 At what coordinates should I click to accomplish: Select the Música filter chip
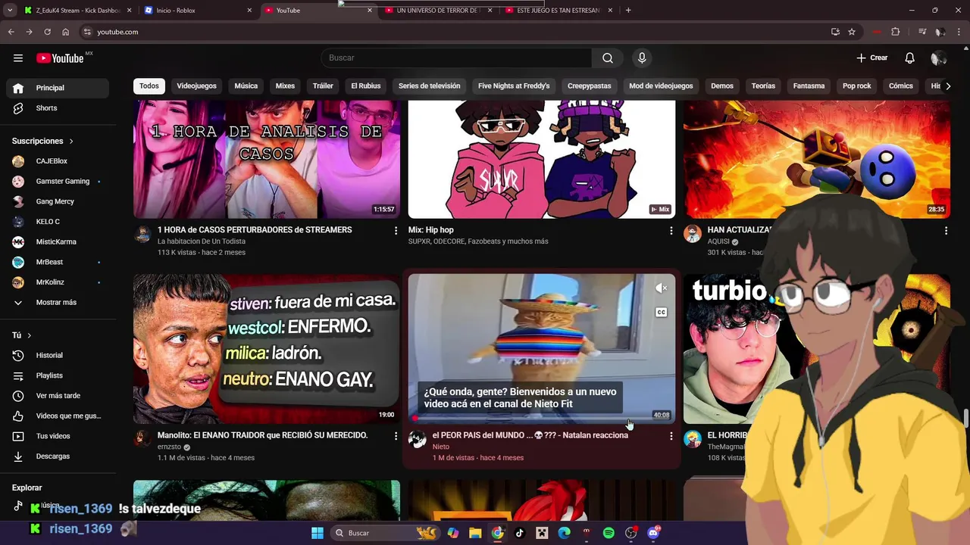(x=246, y=86)
